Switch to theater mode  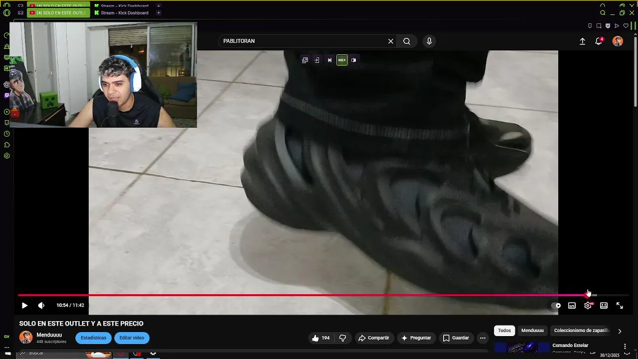pyautogui.click(x=604, y=306)
